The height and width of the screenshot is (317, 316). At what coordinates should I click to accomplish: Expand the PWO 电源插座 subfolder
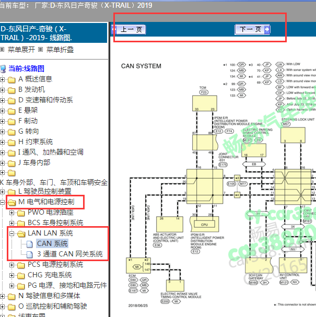point(11,213)
